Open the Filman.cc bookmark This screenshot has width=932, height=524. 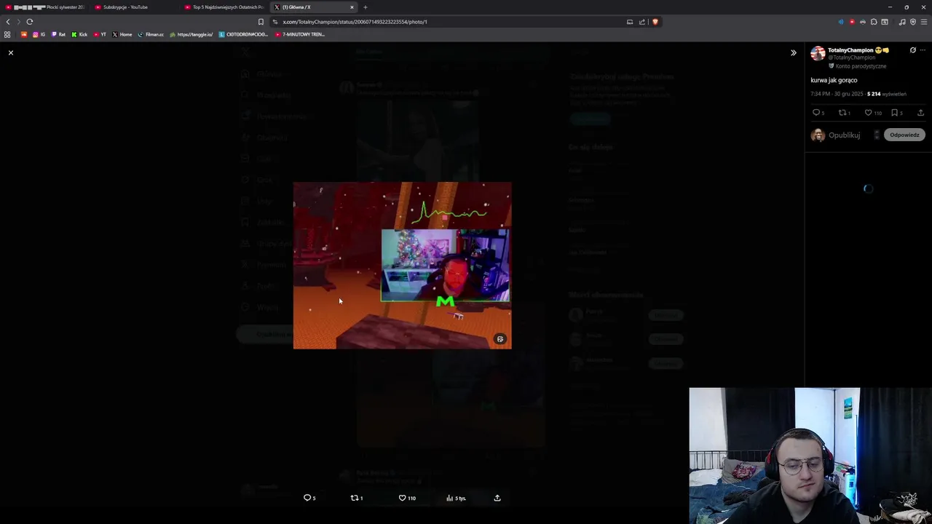pos(151,34)
